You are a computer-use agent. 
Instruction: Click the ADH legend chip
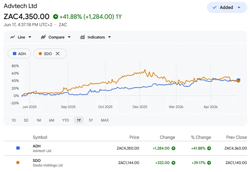click(19, 54)
